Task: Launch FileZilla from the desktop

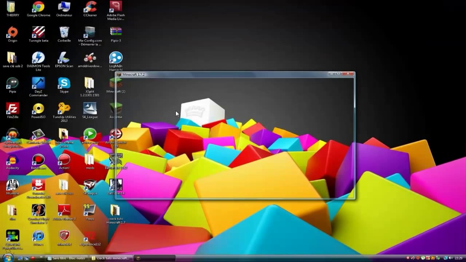Action: point(12,111)
